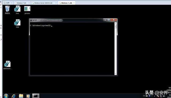Click the language bar help icon
Viewport: 171px width, 98px height.
point(150,96)
